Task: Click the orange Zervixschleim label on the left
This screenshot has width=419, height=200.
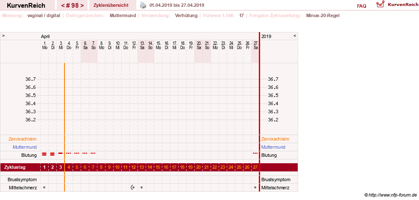Action: tap(23, 139)
